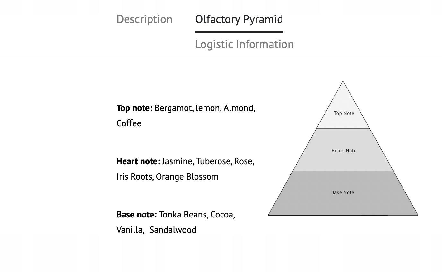Click the word Sandalwood in the base notes

tap(173, 230)
